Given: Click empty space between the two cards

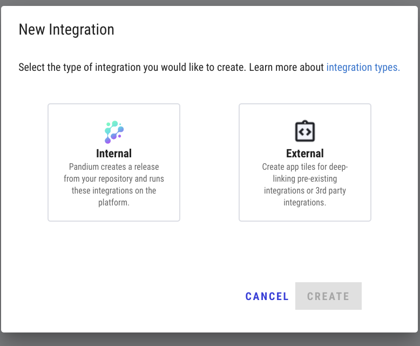Looking at the screenshot, I should point(209,162).
